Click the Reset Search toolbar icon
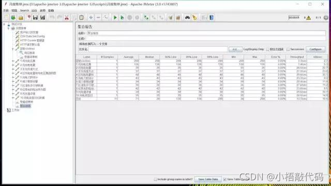 tap(194, 18)
